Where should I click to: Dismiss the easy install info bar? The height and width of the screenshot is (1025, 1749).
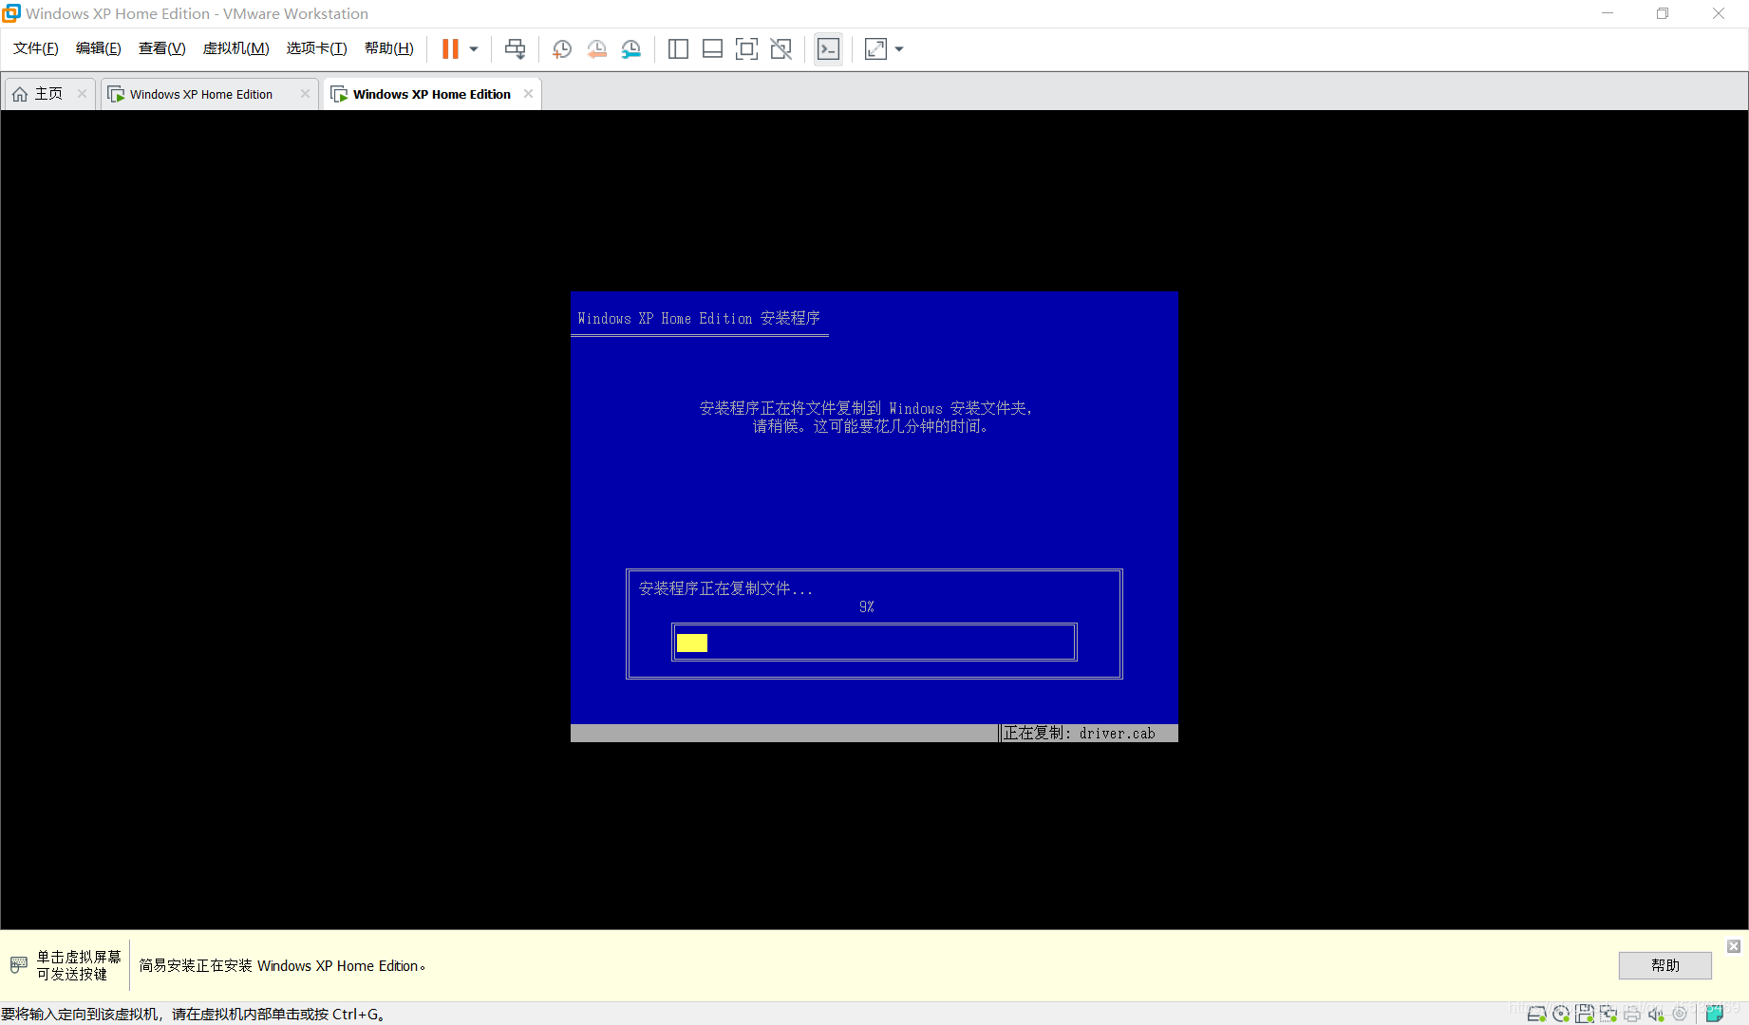(x=1734, y=946)
